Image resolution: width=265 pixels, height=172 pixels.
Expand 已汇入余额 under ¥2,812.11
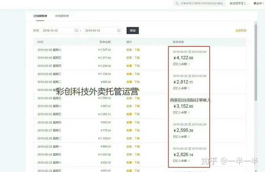181,88
